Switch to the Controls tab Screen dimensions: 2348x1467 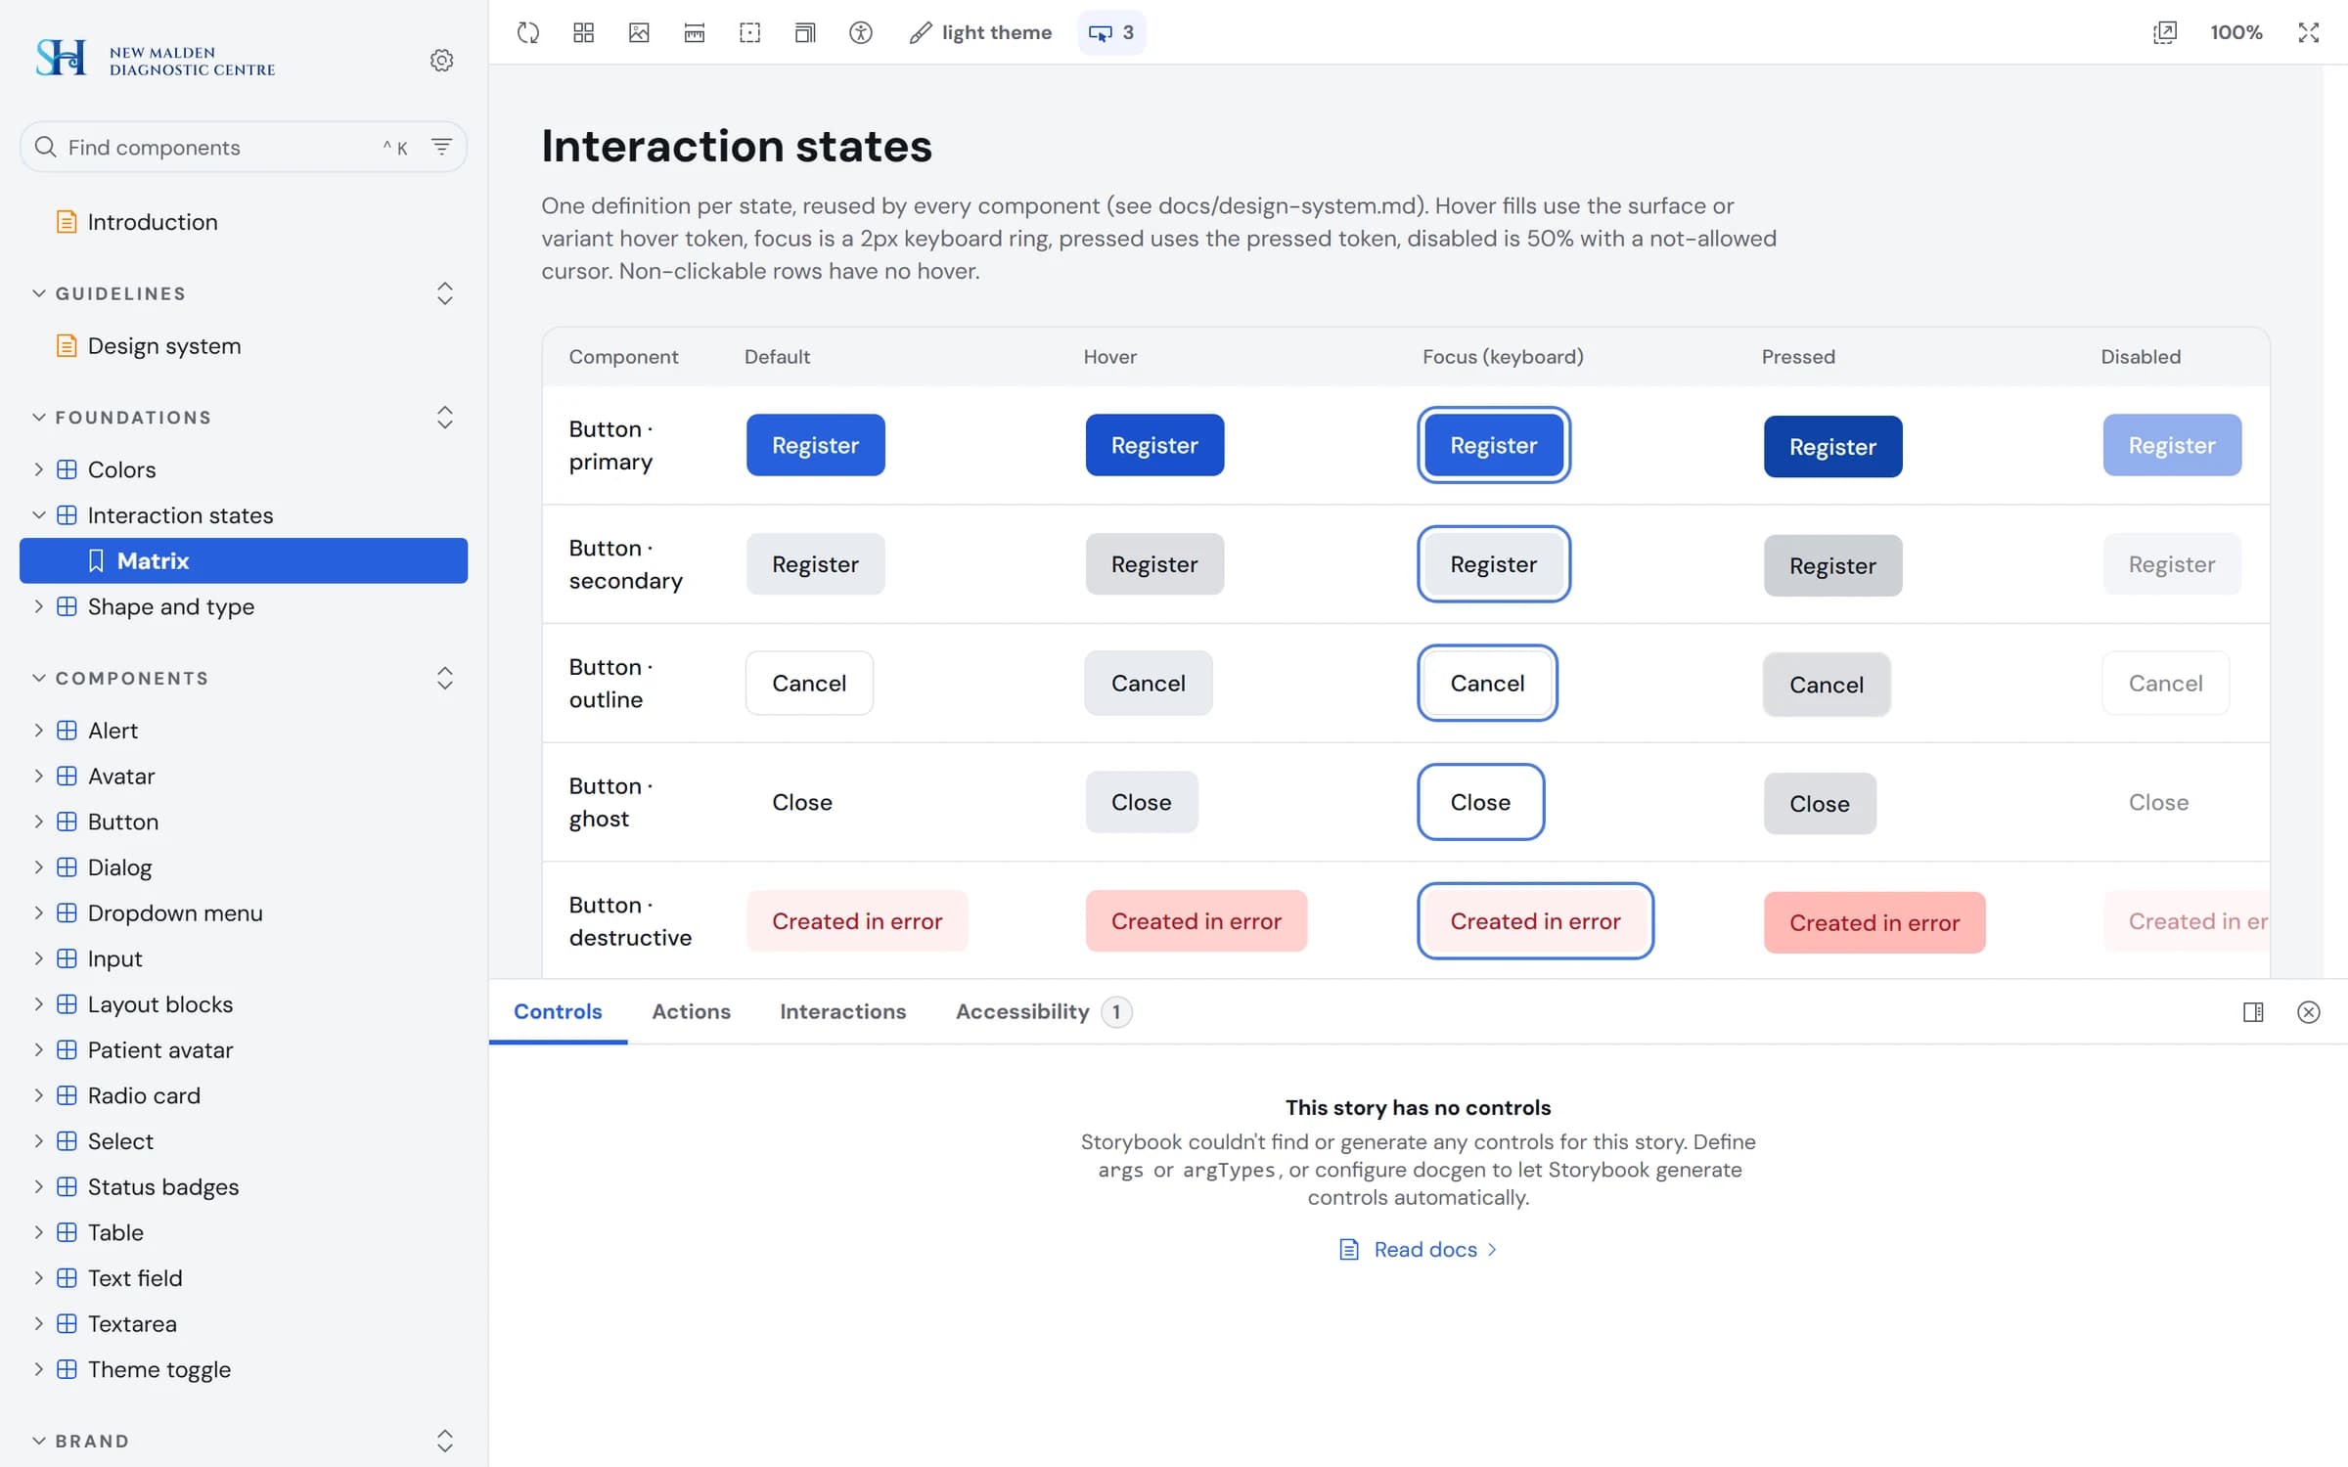point(558,1011)
